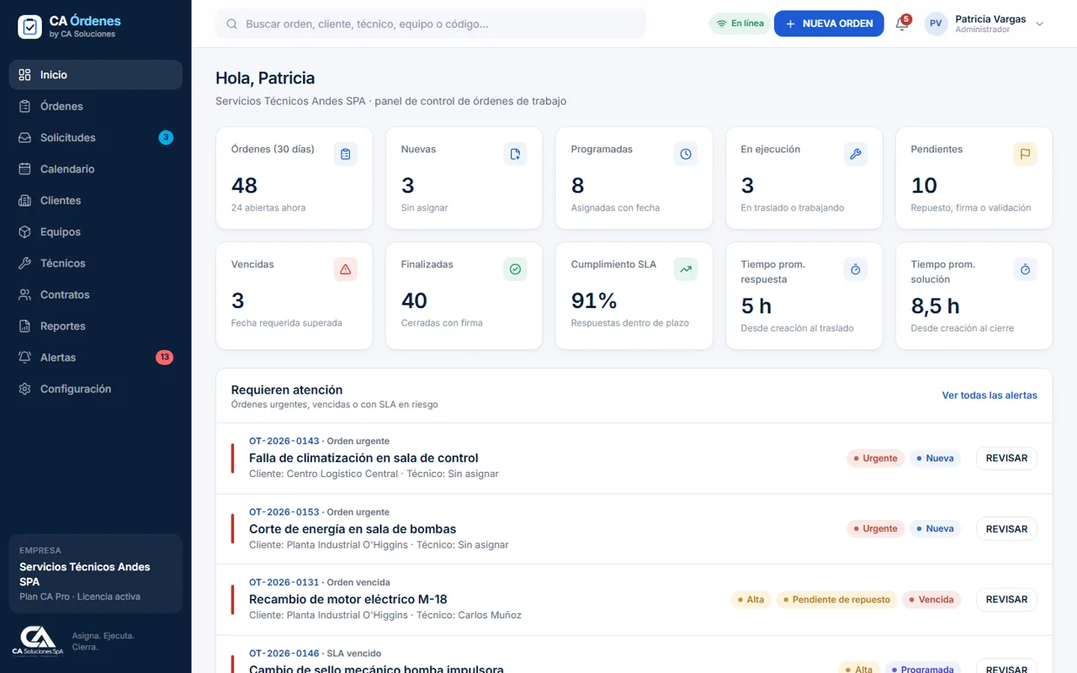This screenshot has height=673, width=1077.
Task: Click the Vencida status tag
Action: 931,600
